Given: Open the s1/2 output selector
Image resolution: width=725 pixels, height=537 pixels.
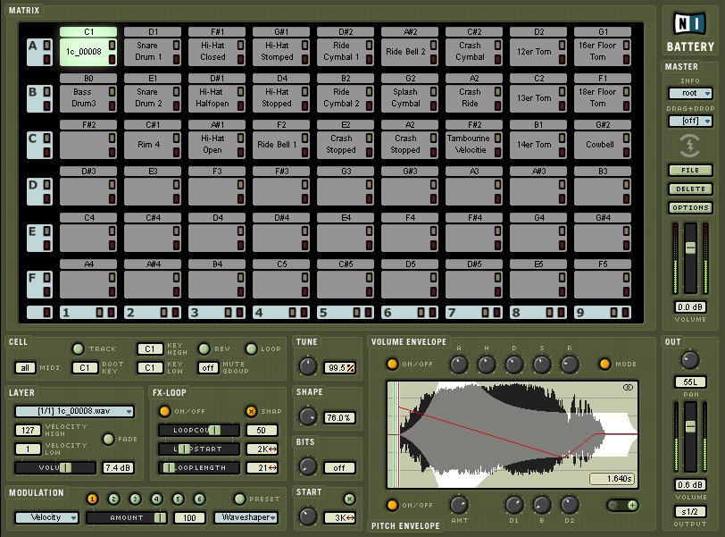Looking at the screenshot, I should [690, 512].
